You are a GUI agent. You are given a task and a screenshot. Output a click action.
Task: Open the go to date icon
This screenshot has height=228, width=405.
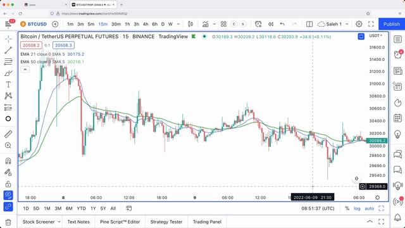point(129,208)
